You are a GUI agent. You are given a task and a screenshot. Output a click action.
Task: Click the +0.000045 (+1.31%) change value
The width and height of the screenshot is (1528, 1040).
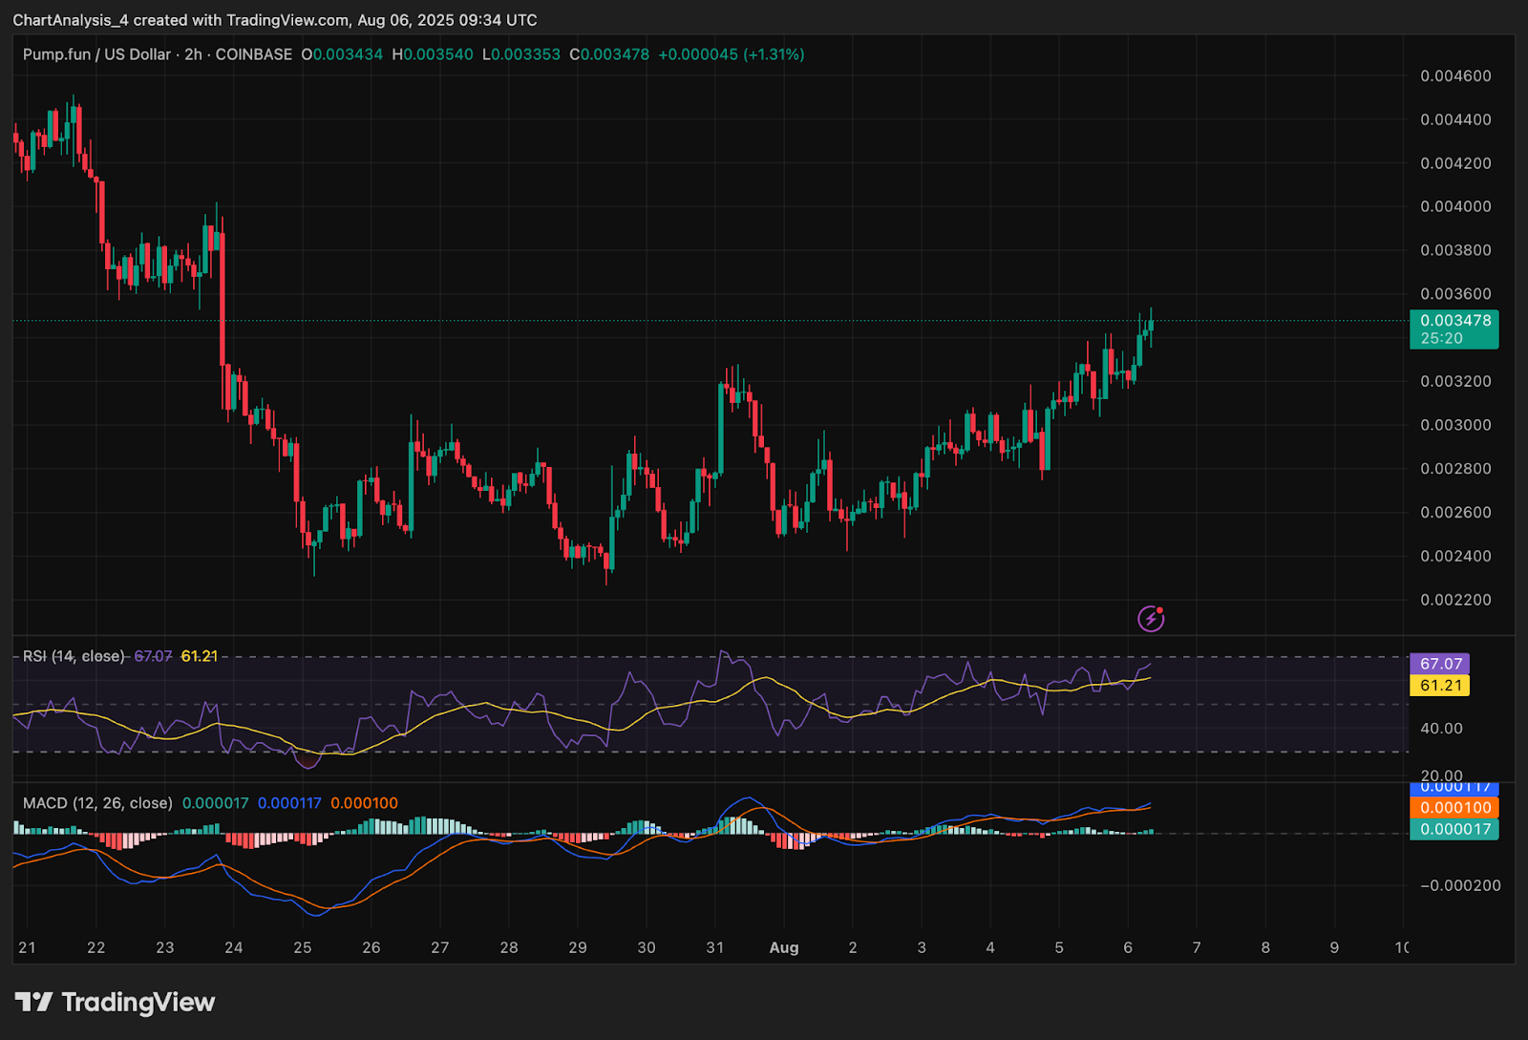point(732,54)
